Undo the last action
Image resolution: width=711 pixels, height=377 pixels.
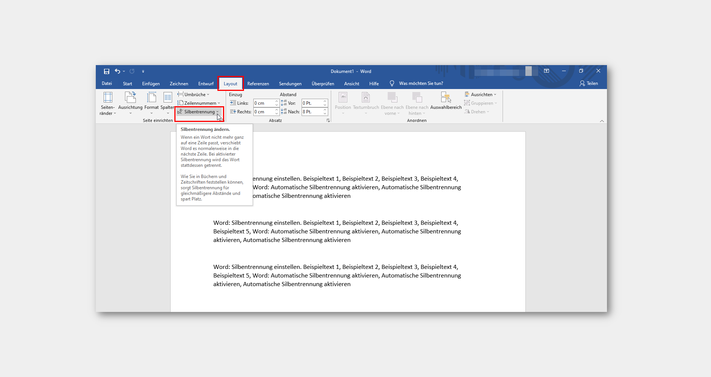click(118, 71)
